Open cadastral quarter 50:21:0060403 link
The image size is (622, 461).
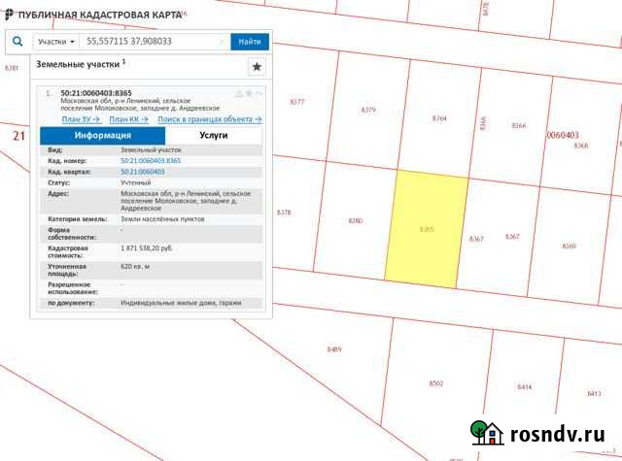click(x=143, y=171)
